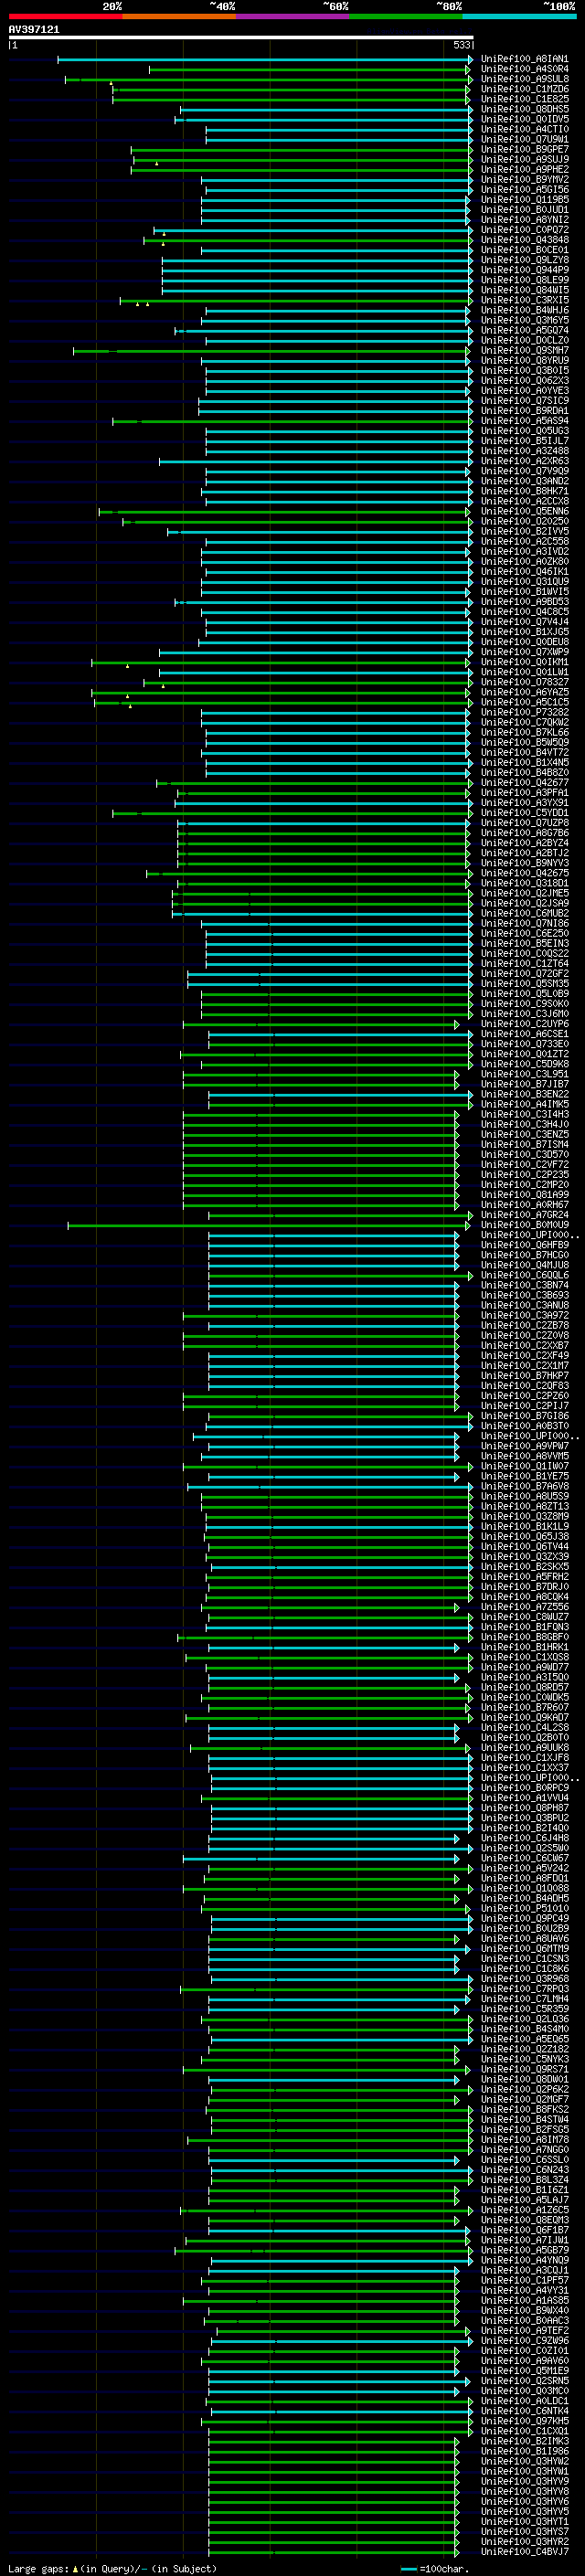Select the UniRef100_A5GI56 label

pos(524,190)
